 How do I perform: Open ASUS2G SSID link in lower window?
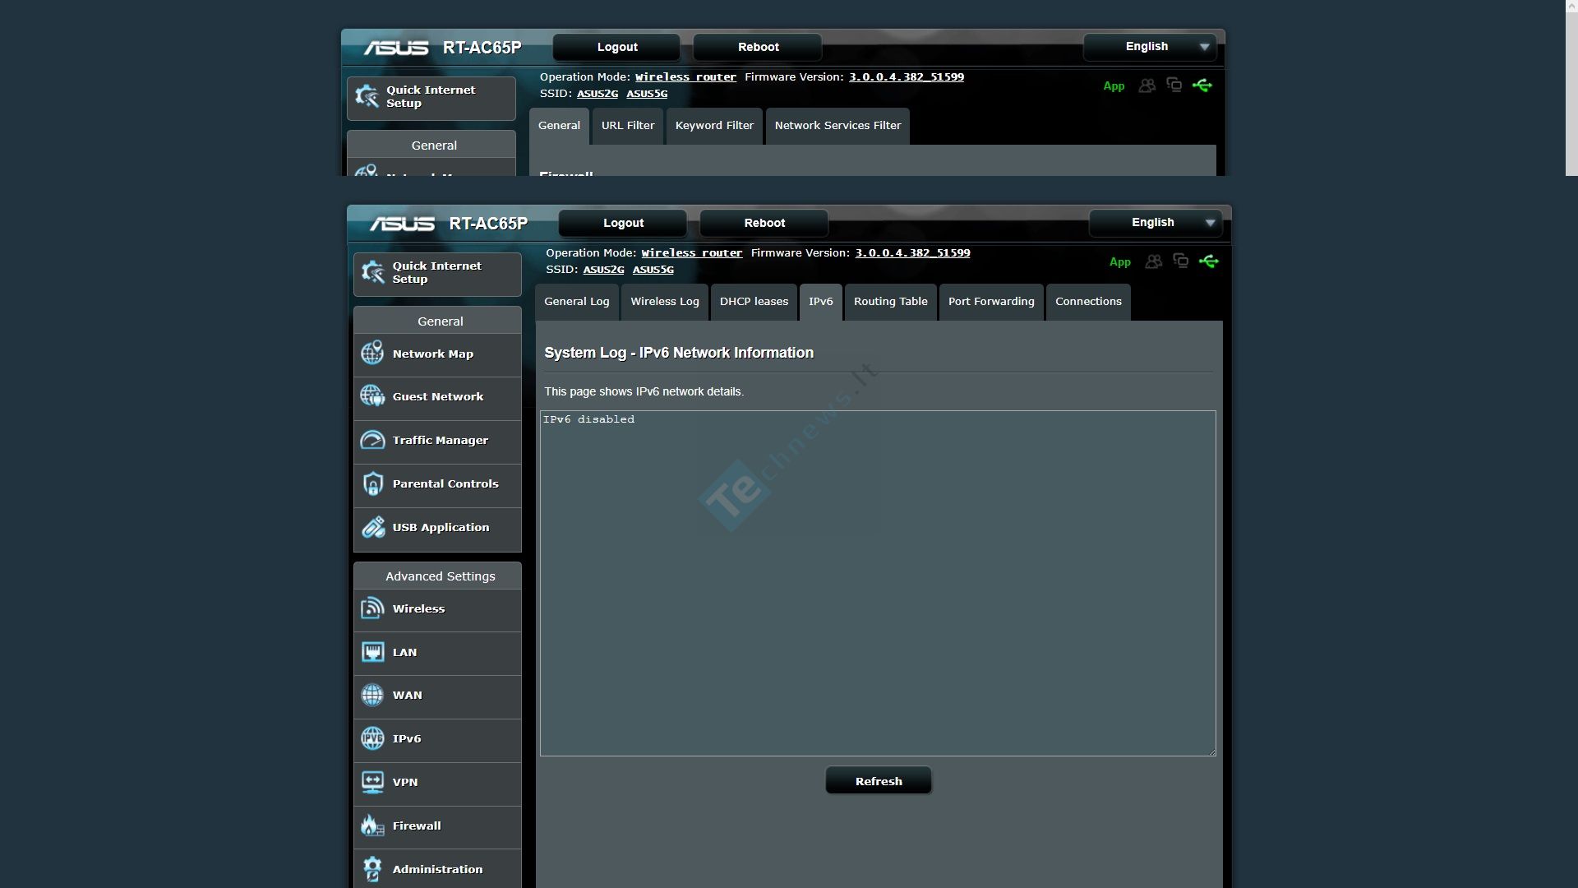click(x=603, y=270)
